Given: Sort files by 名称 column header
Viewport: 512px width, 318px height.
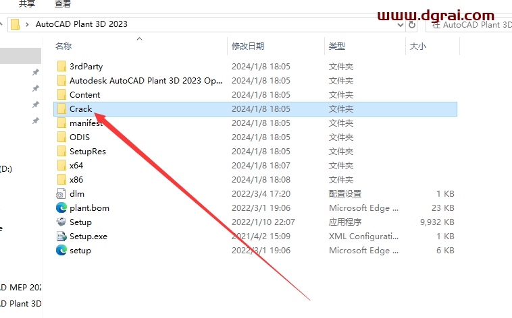Looking at the screenshot, I should point(63,46).
